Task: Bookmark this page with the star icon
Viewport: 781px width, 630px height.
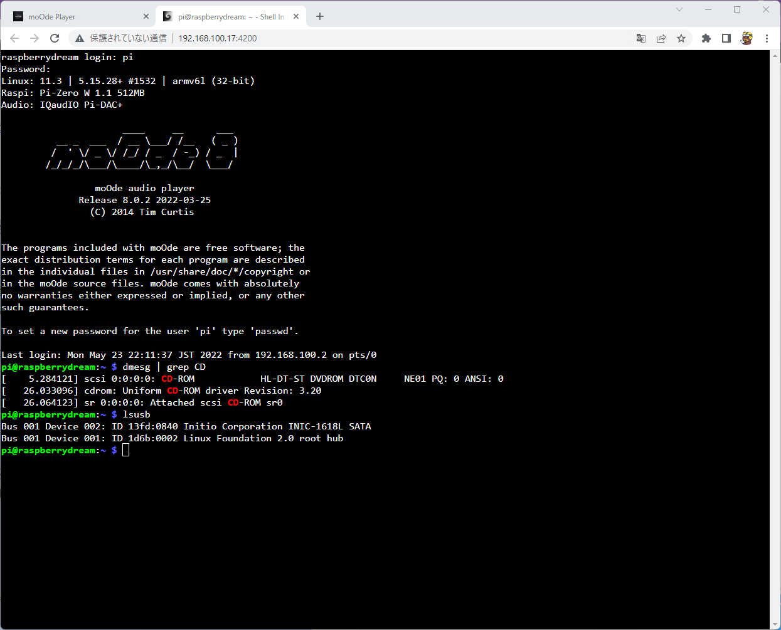Action: coord(681,38)
